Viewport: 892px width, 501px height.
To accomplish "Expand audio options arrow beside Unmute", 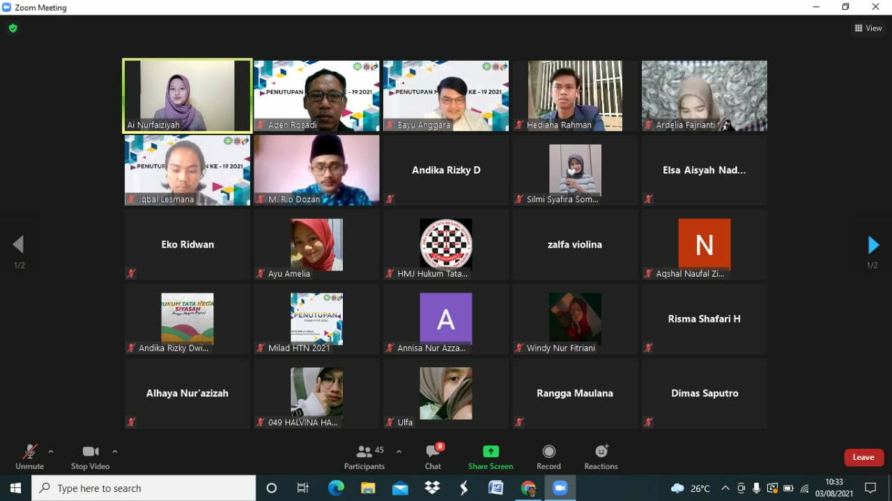I will click(51, 452).
